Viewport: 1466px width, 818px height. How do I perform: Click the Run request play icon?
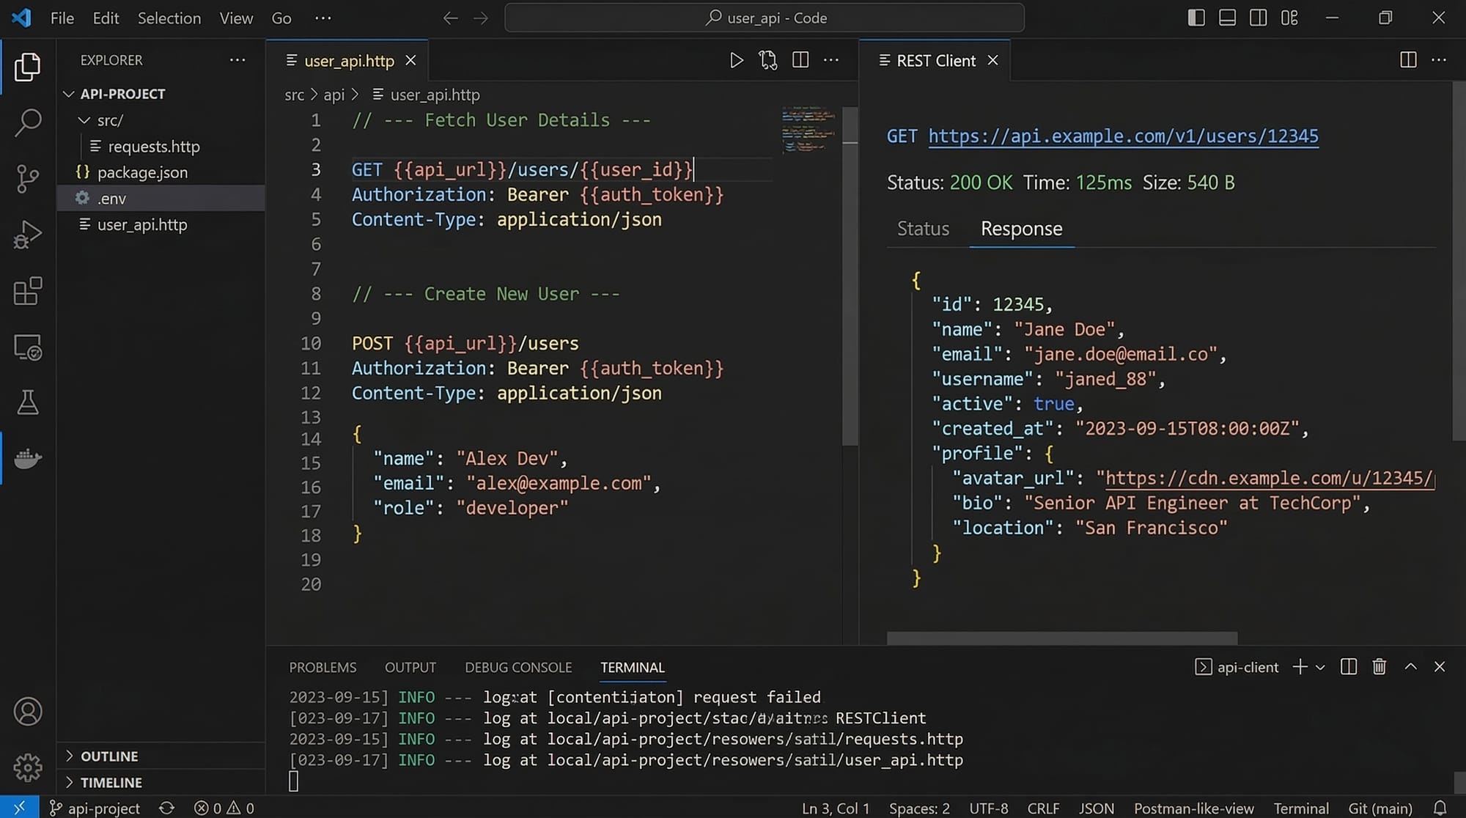[736, 60]
